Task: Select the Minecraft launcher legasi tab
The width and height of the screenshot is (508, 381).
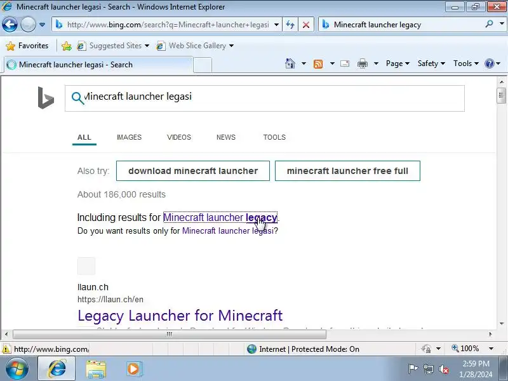Action: [x=98, y=65]
